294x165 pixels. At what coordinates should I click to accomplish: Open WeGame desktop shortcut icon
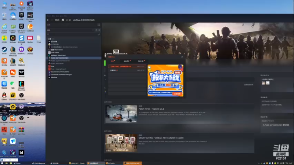[13, 38]
